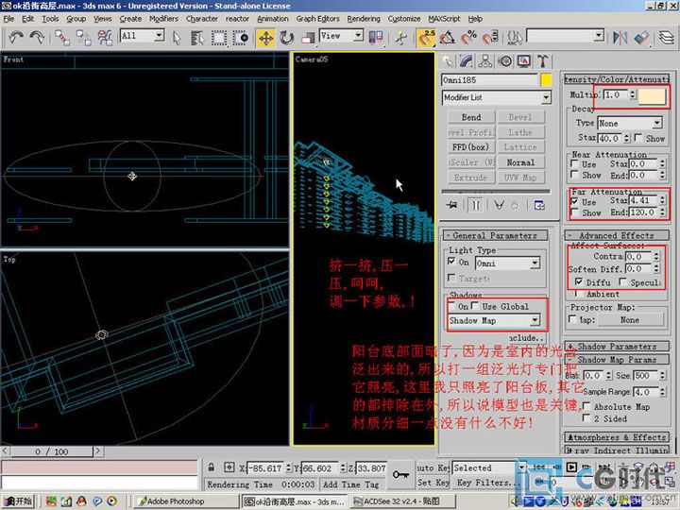This screenshot has width=680, height=510.
Task: Choose the Rectangular Selection Region tool
Action: coord(219,38)
